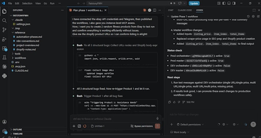Open the Selection menu
Screen dimensions: 261x138
click(x=27, y=3)
